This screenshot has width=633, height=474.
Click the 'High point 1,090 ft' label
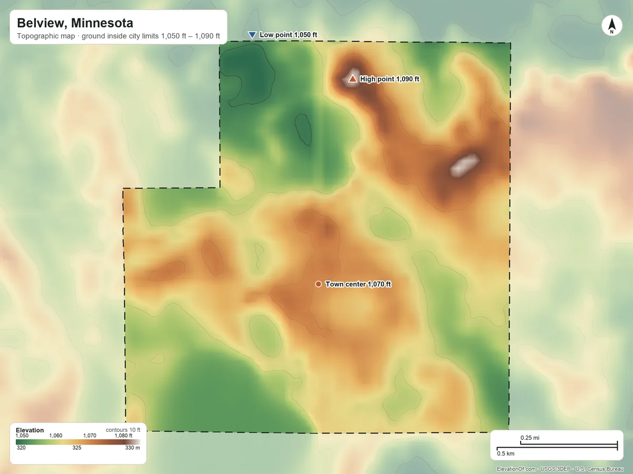tap(390, 79)
